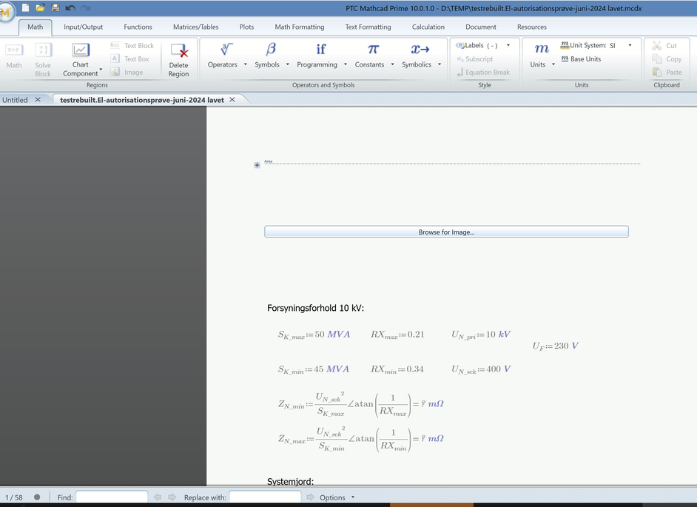697x507 pixels.
Task: Open the Labels dropdown in Style group
Action: pyautogui.click(x=508, y=46)
